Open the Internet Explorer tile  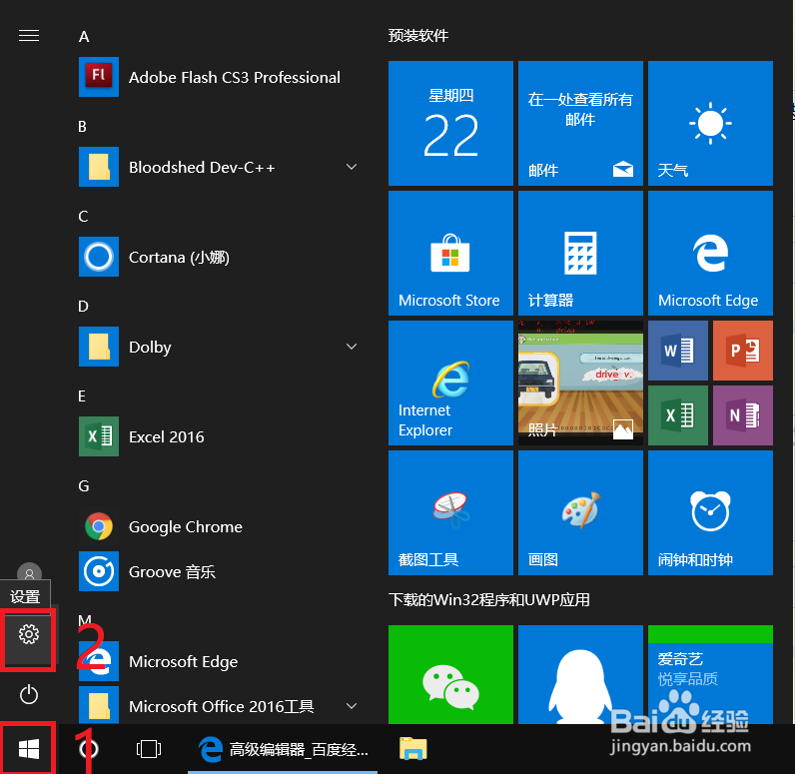pyautogui.click(x=450, y=383)
